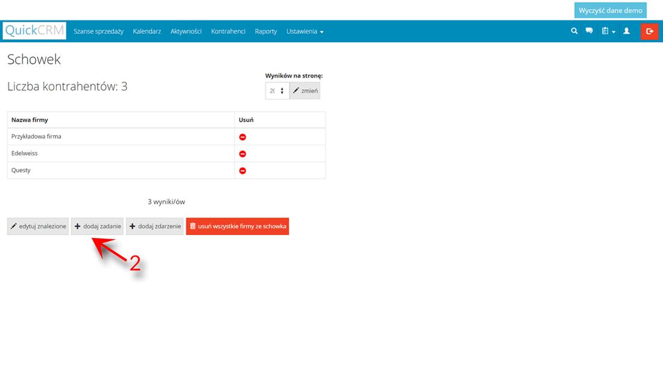This screenshot has width=663, height=379.
Task: Click the QuickCRM logo
Action: click(x=34, y=31)
